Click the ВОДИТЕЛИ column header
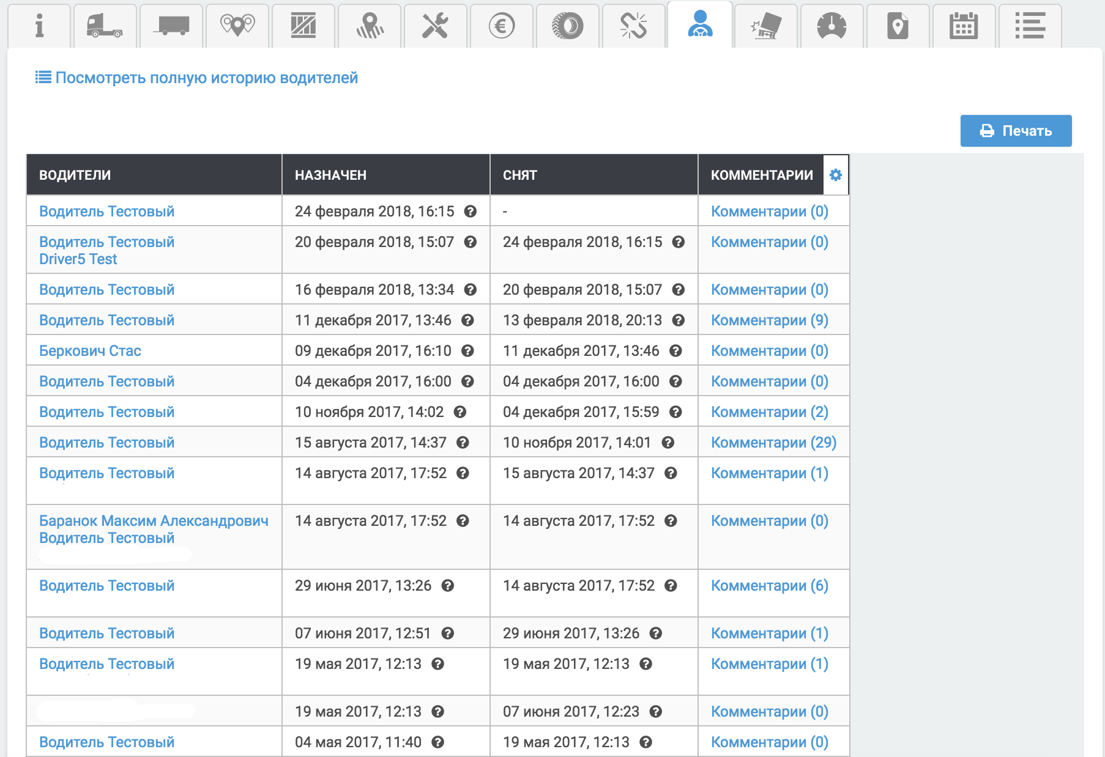The image size is (1105, 757). [x=75, y=175]
